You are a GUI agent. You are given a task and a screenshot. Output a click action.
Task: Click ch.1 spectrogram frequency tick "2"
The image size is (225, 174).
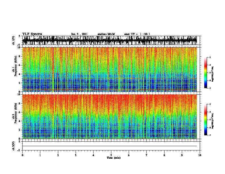pos(20,83)
